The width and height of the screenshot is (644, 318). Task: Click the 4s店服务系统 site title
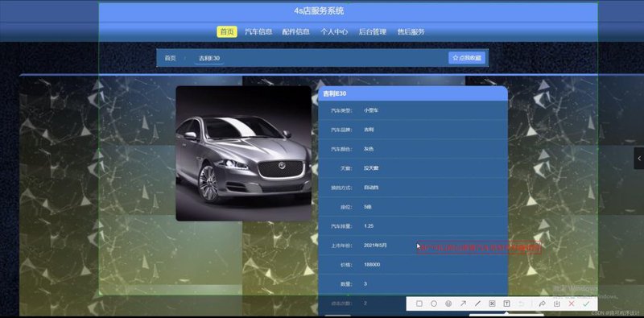(319, 11)
